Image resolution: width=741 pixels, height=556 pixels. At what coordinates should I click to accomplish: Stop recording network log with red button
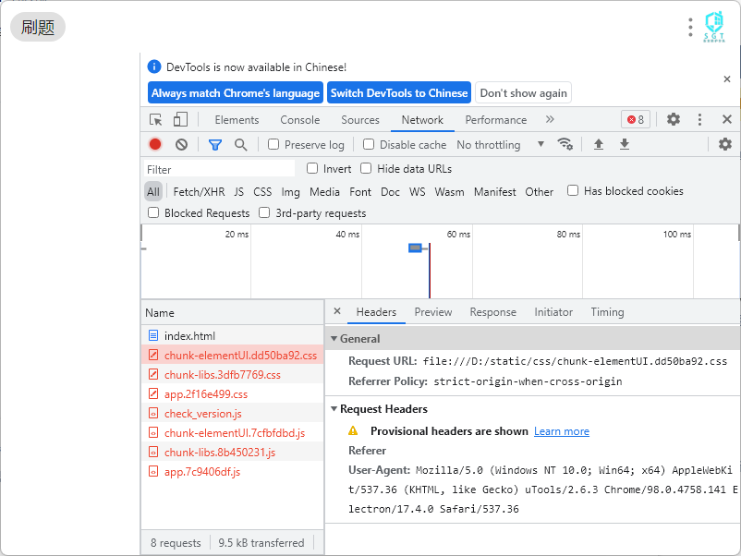pos(155,144)
